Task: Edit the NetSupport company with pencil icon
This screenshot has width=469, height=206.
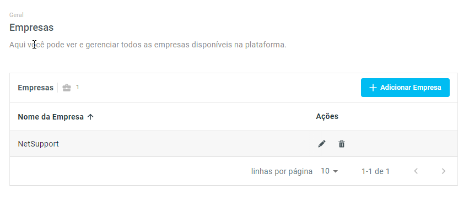Action: [x=322, y=144]
